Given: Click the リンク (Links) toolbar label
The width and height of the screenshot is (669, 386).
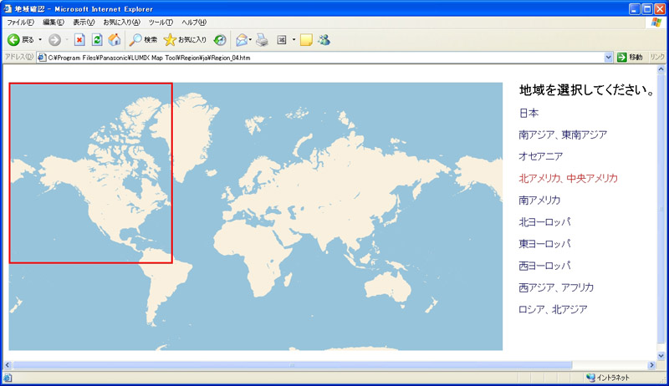Looking at the screenshot, I should click(x=657, y=57).
